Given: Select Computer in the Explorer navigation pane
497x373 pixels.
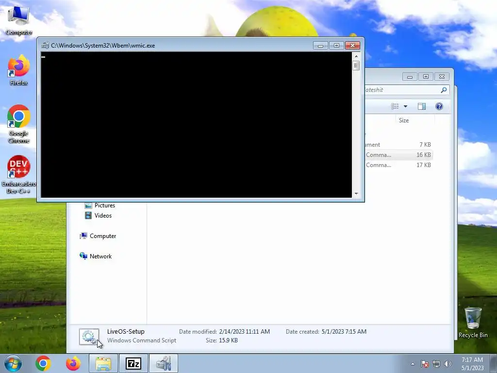Looking at the screenshot, I should click(98, 236).
